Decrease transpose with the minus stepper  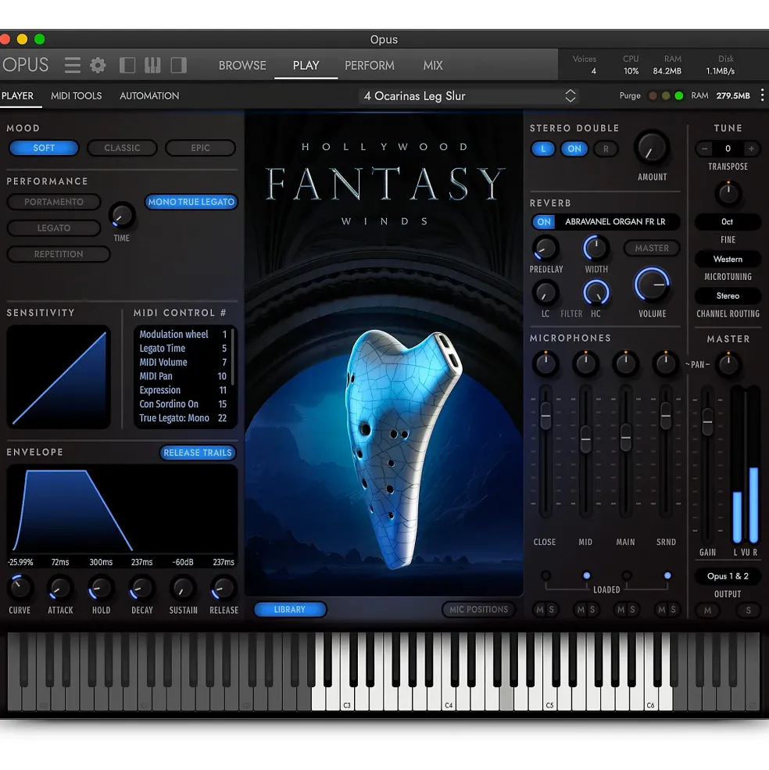click(704, 149)
